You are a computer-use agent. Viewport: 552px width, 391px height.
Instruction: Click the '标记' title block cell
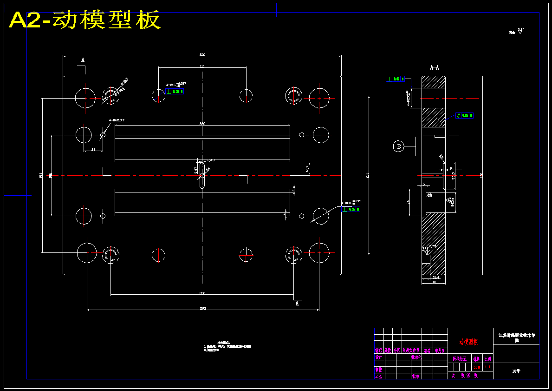click(378, 351)
